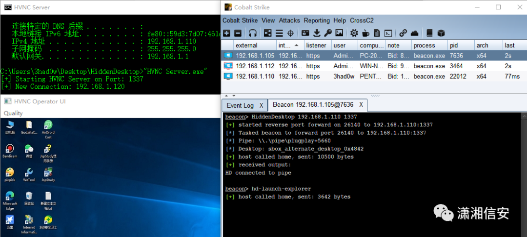Select beacon session 192.168.1.110
The image size is (527, 237).
point(374,77)
